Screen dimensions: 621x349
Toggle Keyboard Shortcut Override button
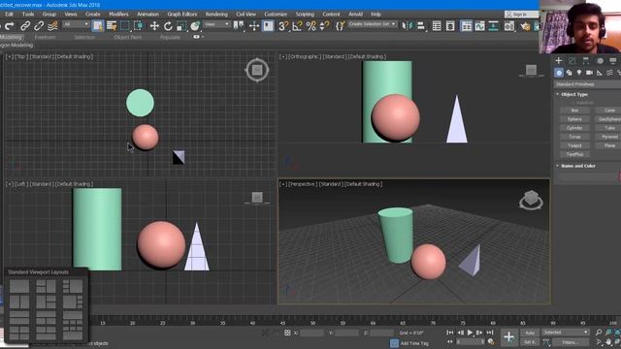[268, 26]
